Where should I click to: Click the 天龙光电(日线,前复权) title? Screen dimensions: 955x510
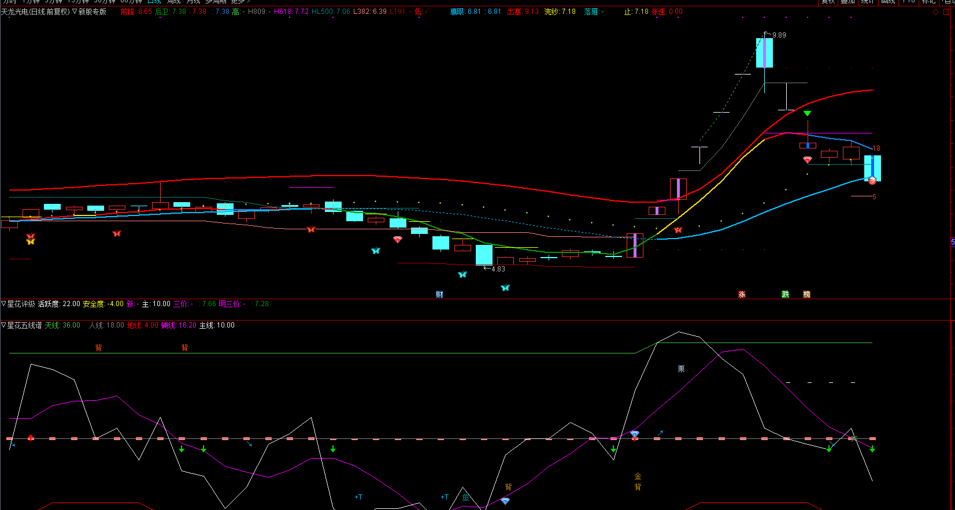[x=35, y=12]
